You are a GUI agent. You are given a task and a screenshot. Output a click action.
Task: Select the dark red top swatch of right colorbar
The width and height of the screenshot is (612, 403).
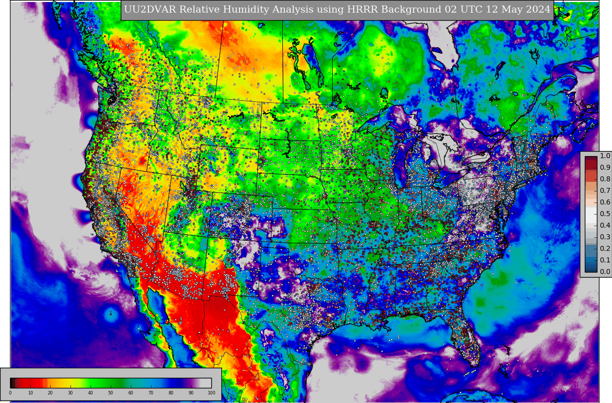591,159
